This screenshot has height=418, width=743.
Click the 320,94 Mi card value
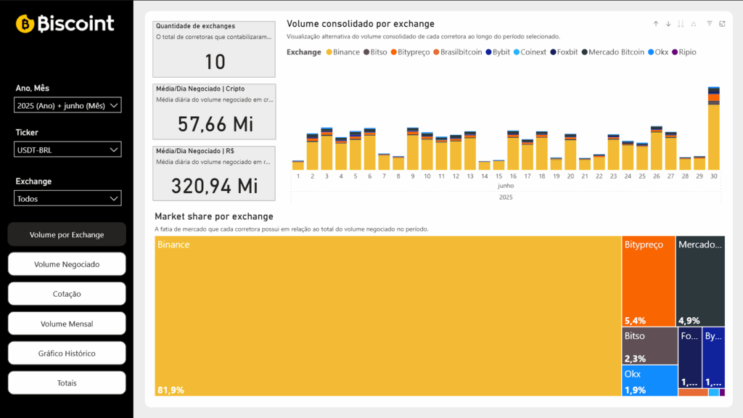coord(215,186)
